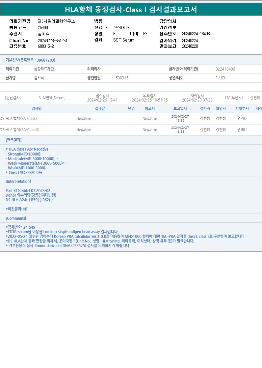Image resolution: width=262 pixels, height=368 pixels.
Task: Click the 이전결과: NT line
Action: click(17, 209)
